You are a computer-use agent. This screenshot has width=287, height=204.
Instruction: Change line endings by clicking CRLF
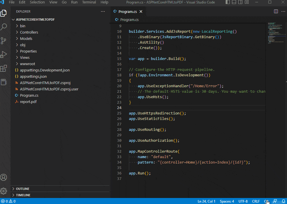(x=256, y=201)
